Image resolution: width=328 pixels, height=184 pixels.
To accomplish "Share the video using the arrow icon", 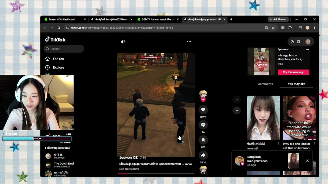I will pos(203,155).
